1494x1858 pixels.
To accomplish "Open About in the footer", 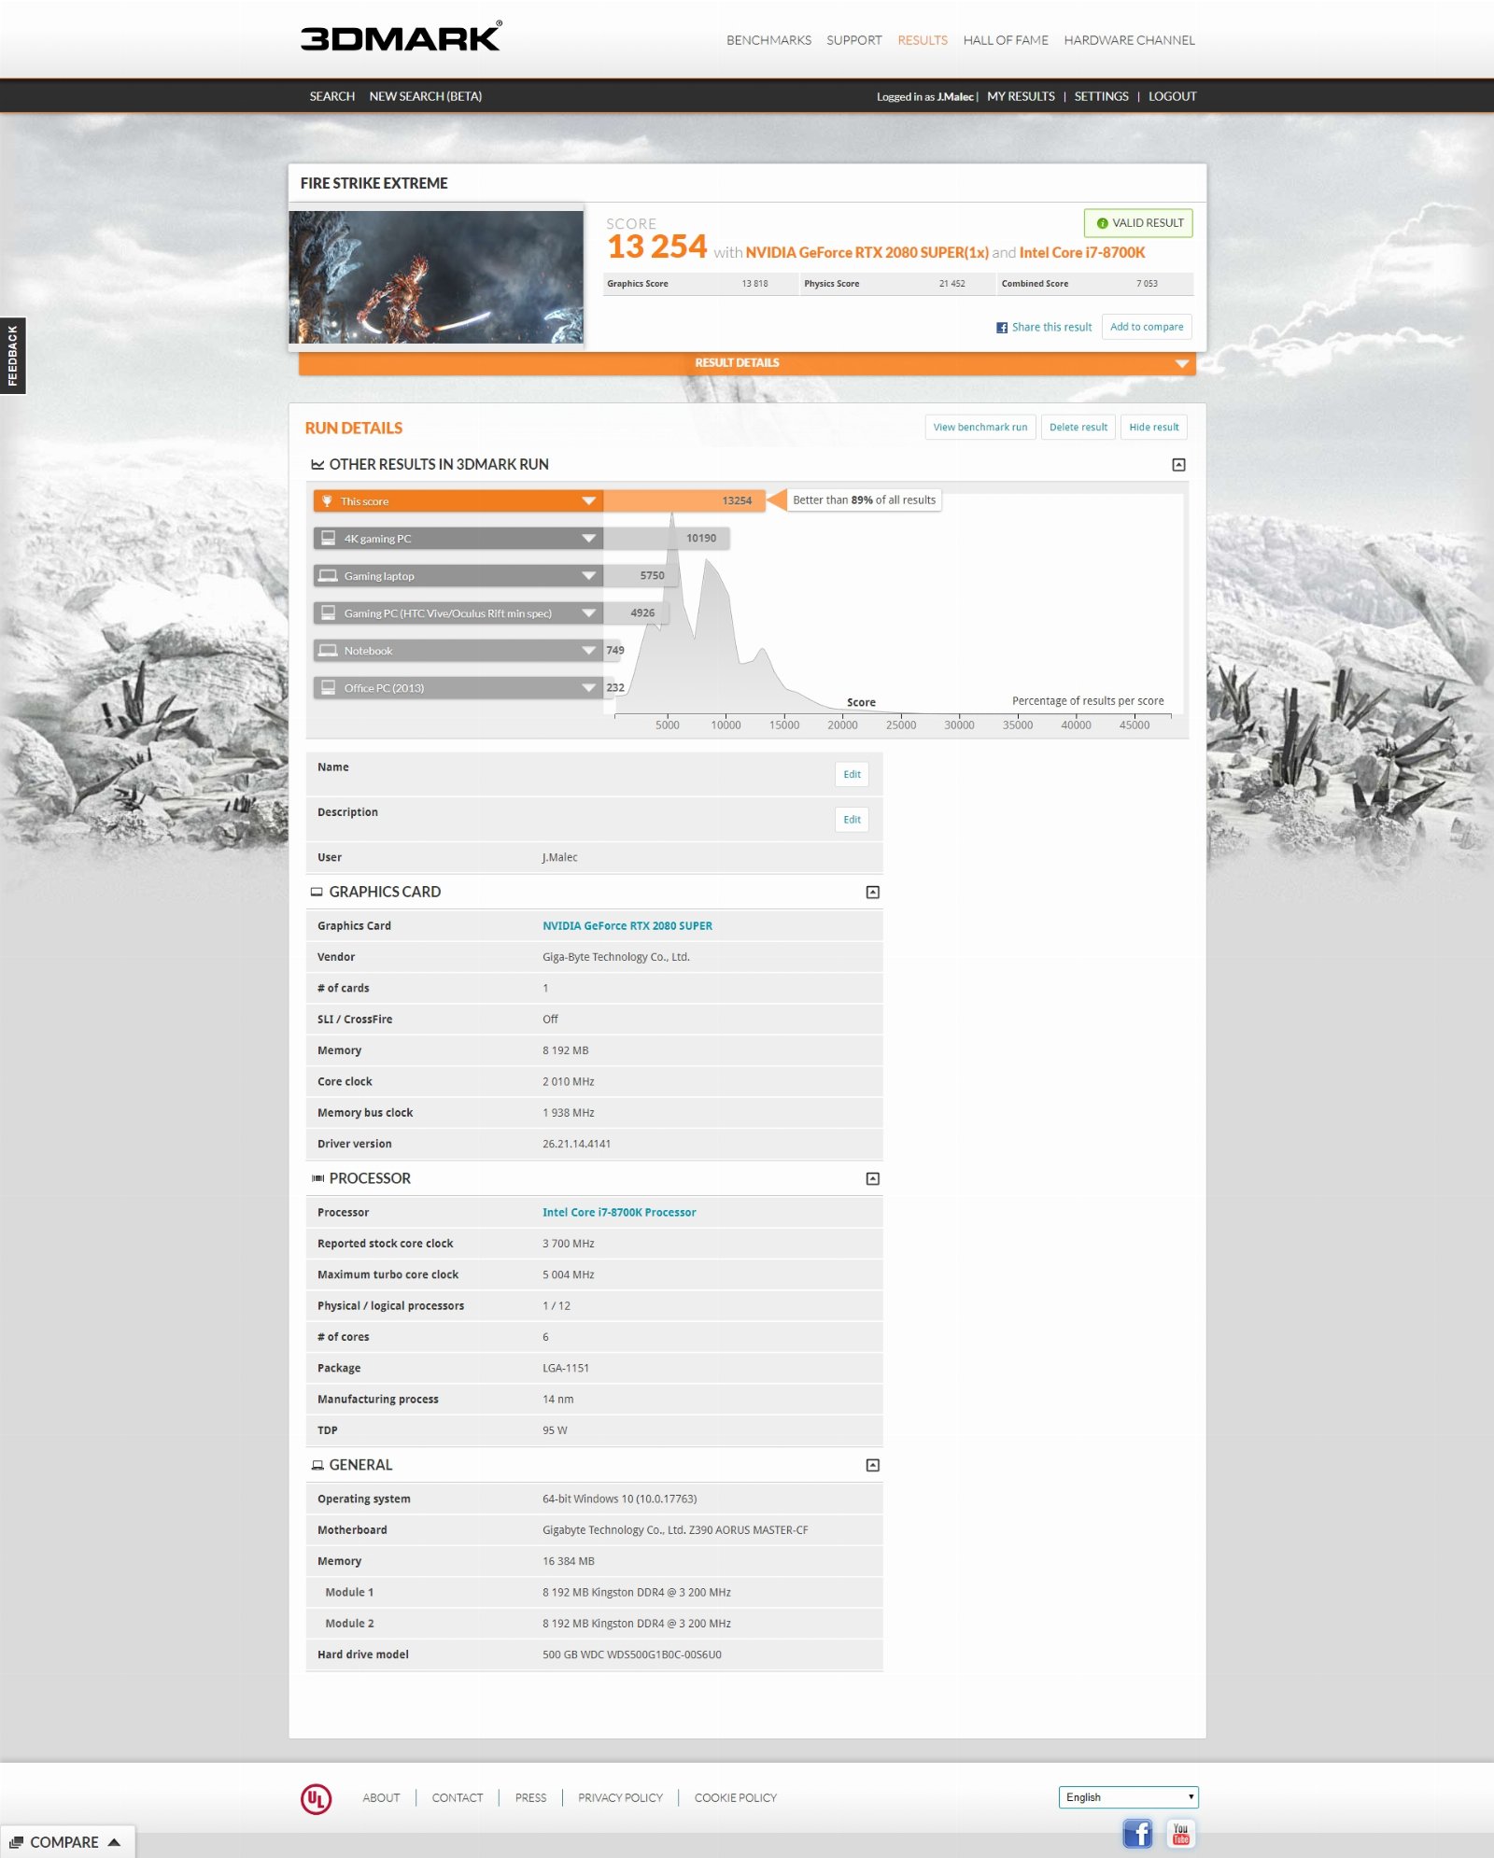I will point(381,1797).
